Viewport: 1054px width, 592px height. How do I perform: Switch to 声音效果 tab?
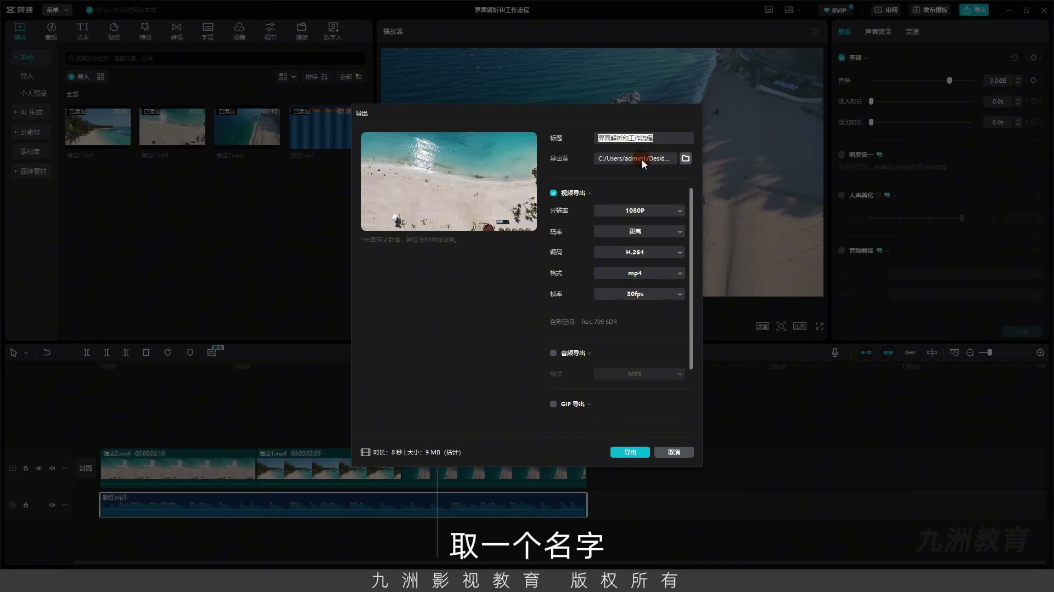tap(878, 31)
